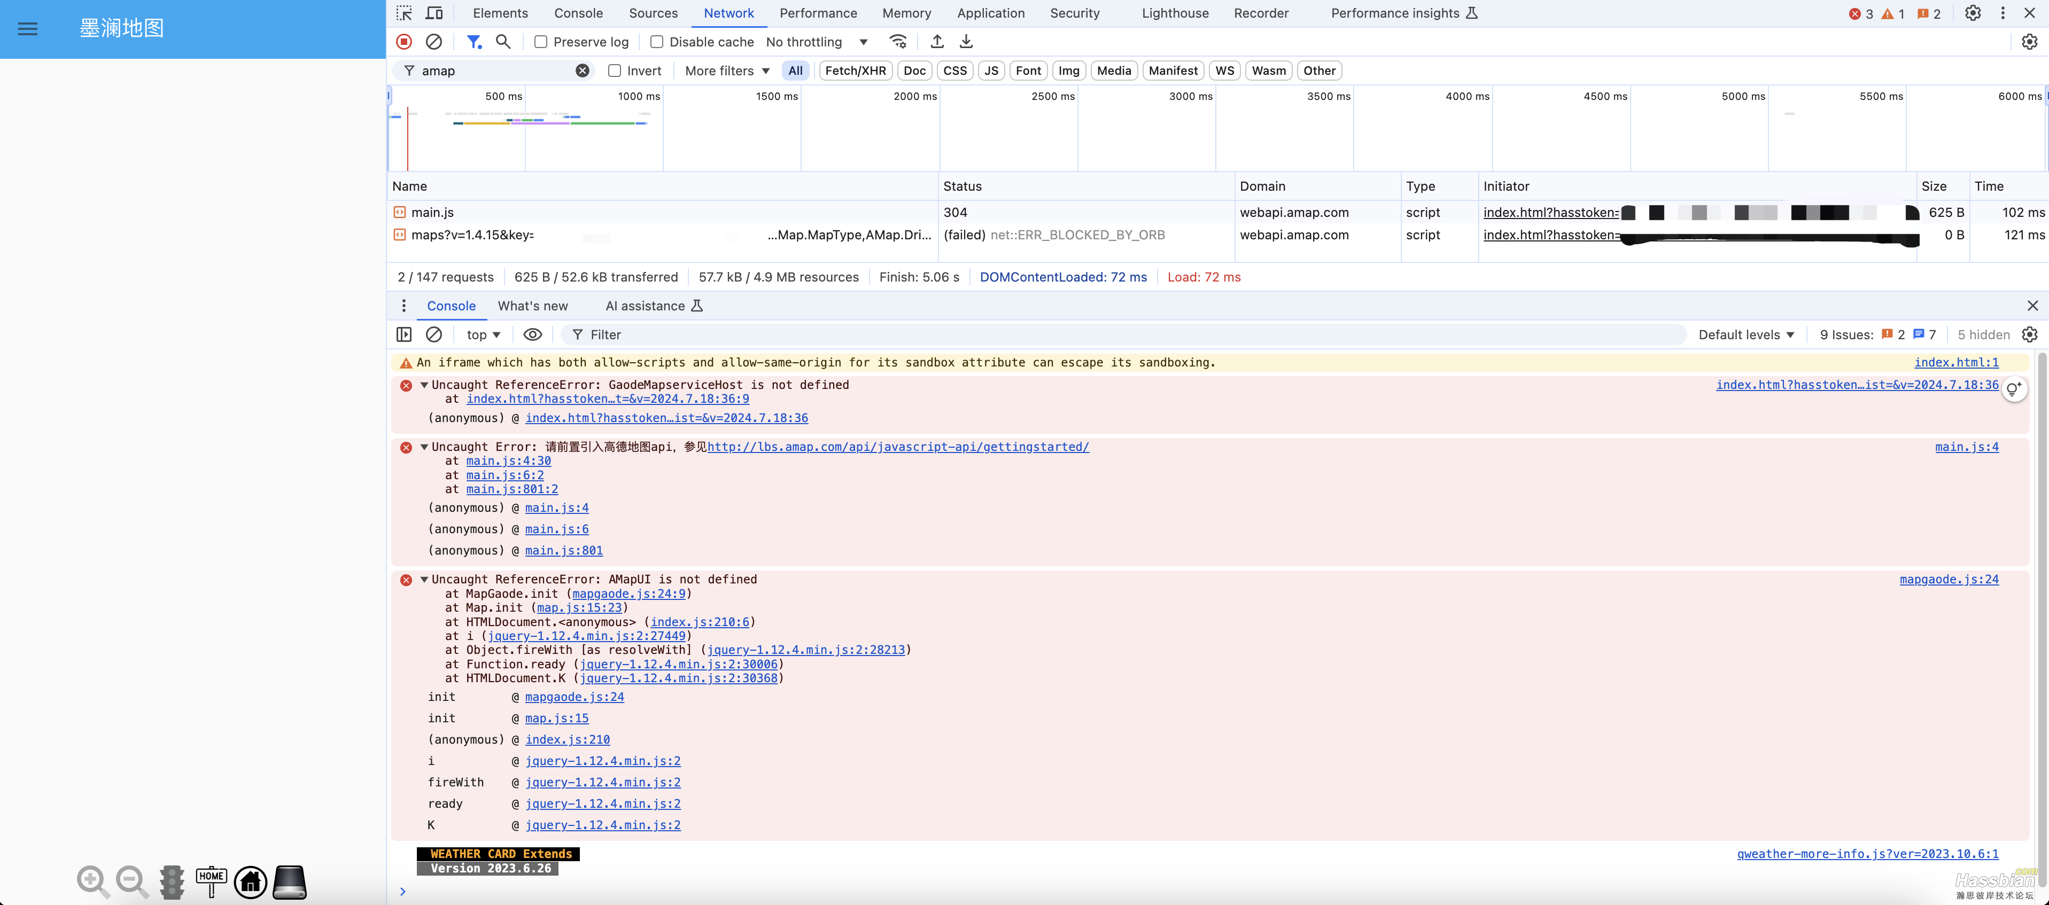The image size is (2049, 905).
Task: Open DevTools three-dot customize menu
Action: point(2003,13)
